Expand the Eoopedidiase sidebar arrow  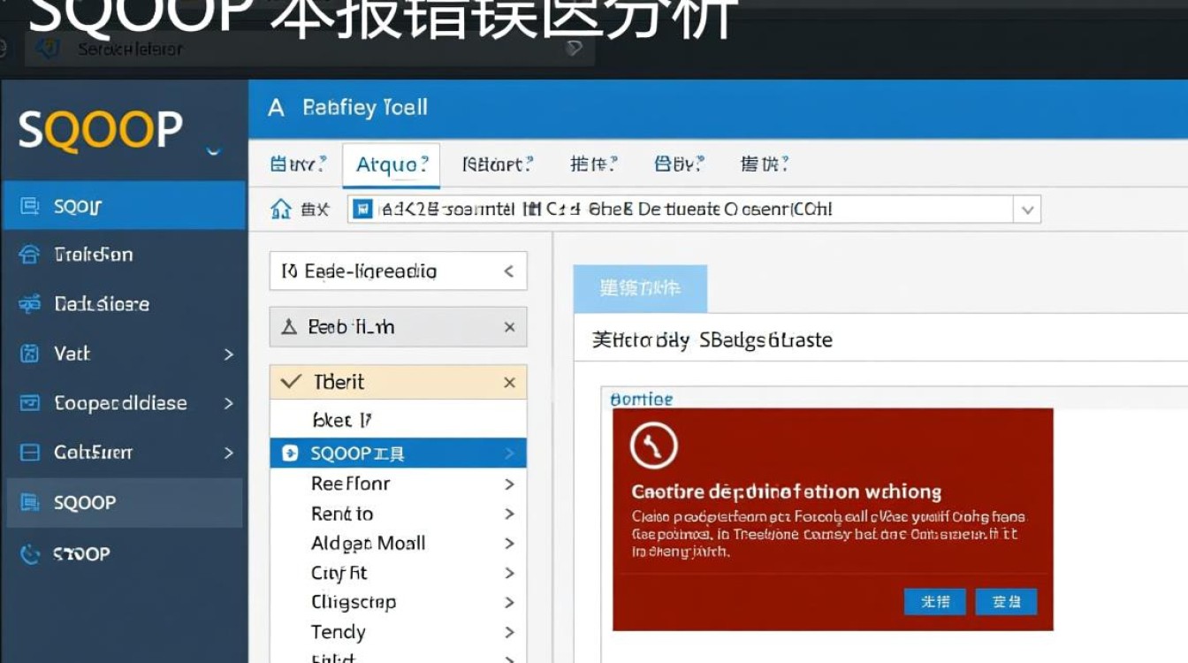click(228, 403)
